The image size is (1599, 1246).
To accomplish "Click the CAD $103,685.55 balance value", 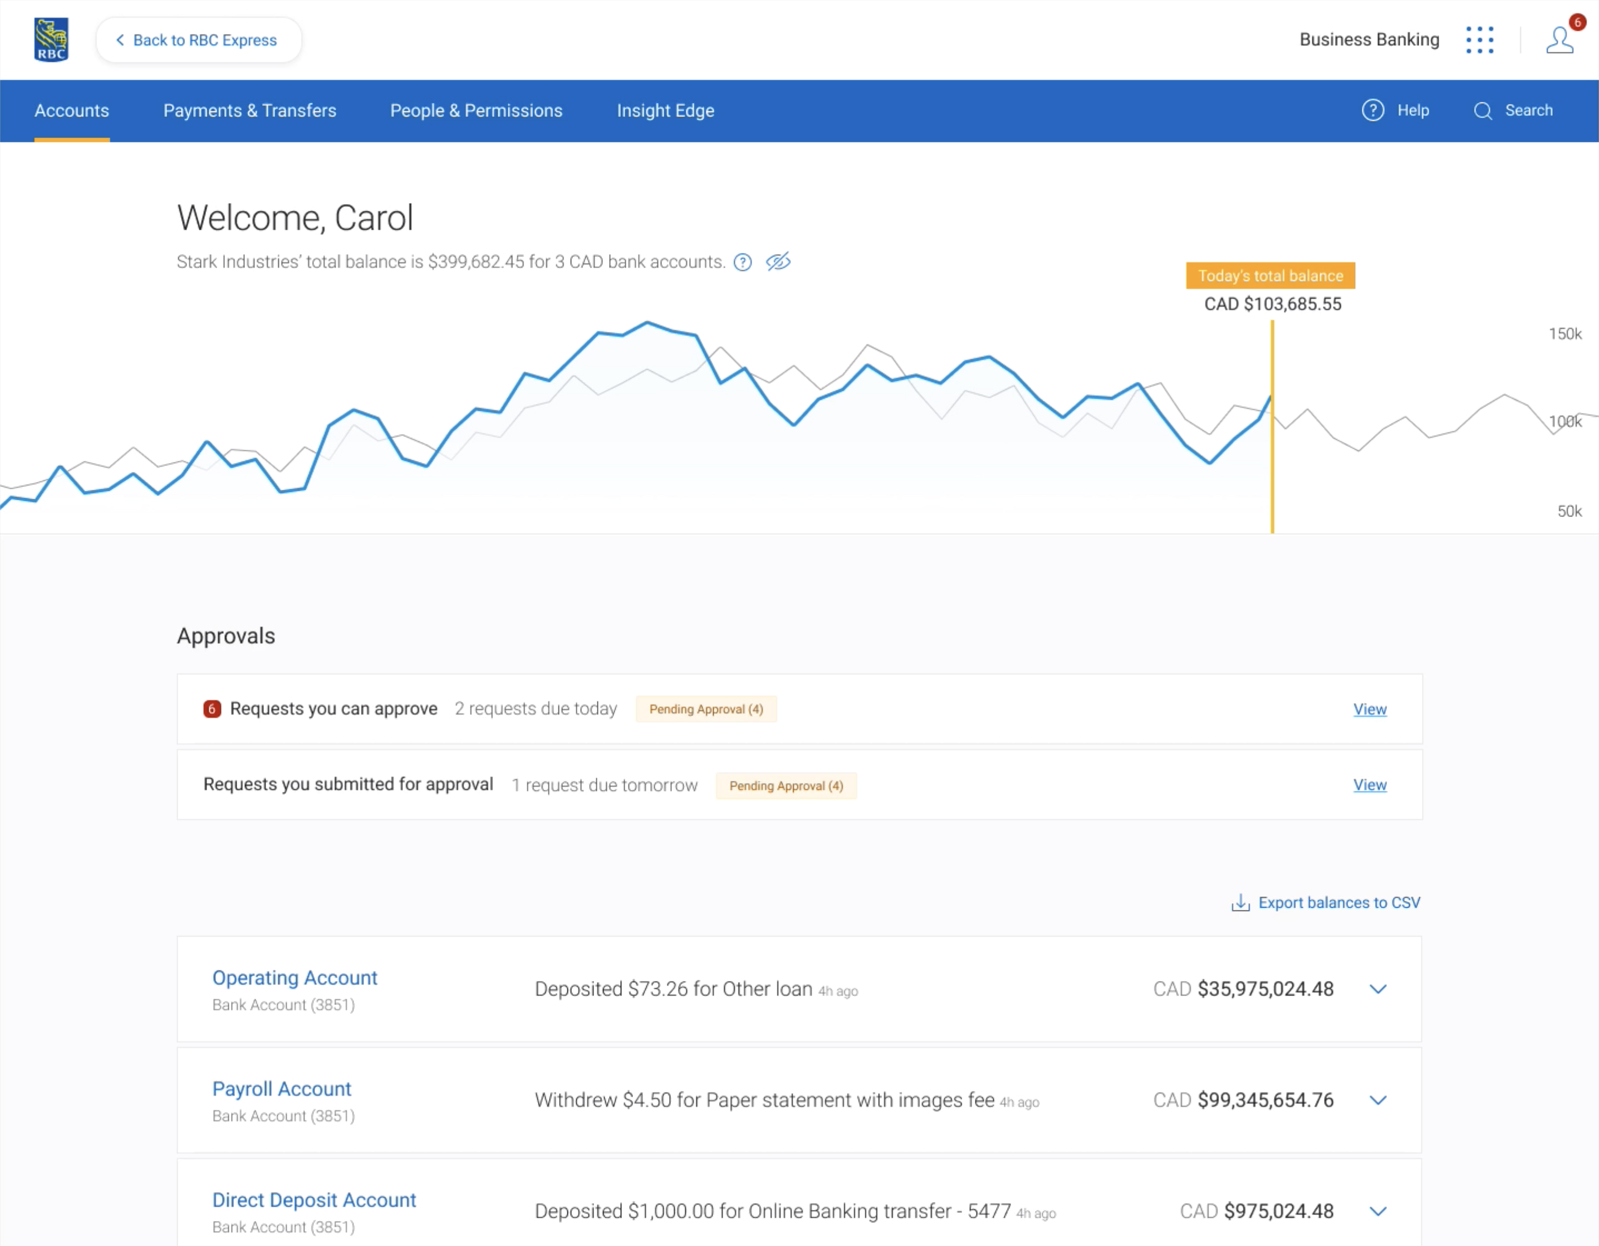I will pyautogui.click(x=1273, y=304).
